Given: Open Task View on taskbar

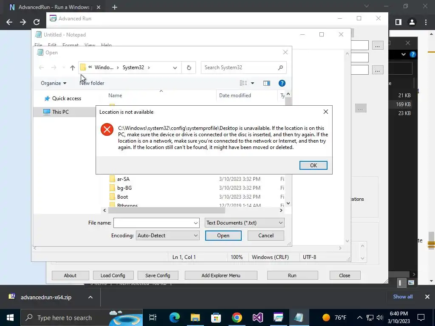Looking at the screenshot, I should pos(153,318).
